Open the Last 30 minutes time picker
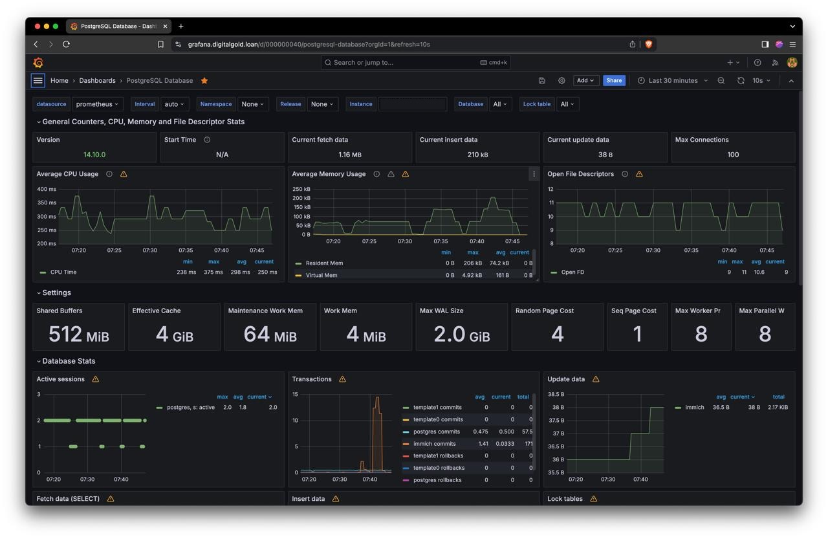Viewport: 828px width, 539px height. tap(672, 81)
